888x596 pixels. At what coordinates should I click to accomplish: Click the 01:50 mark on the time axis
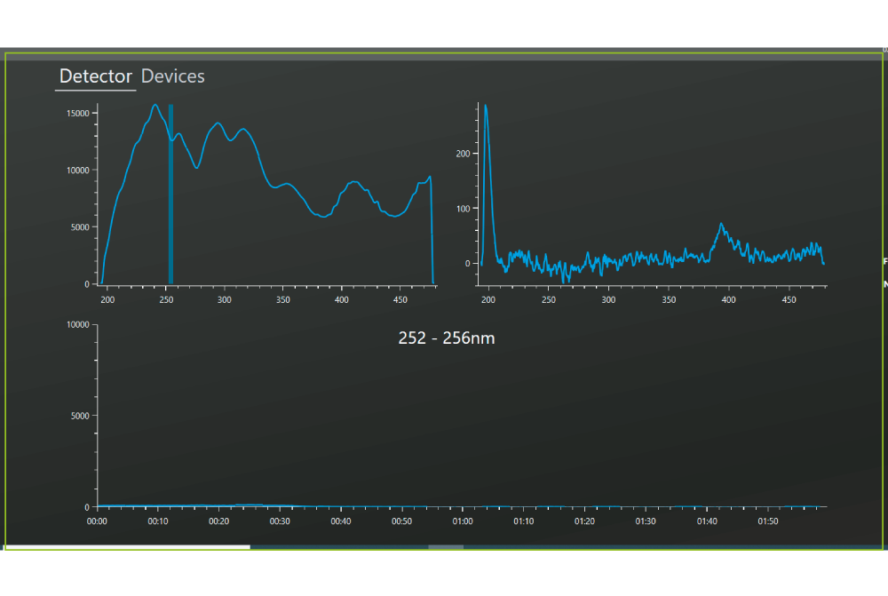click(x=766, y=521)
